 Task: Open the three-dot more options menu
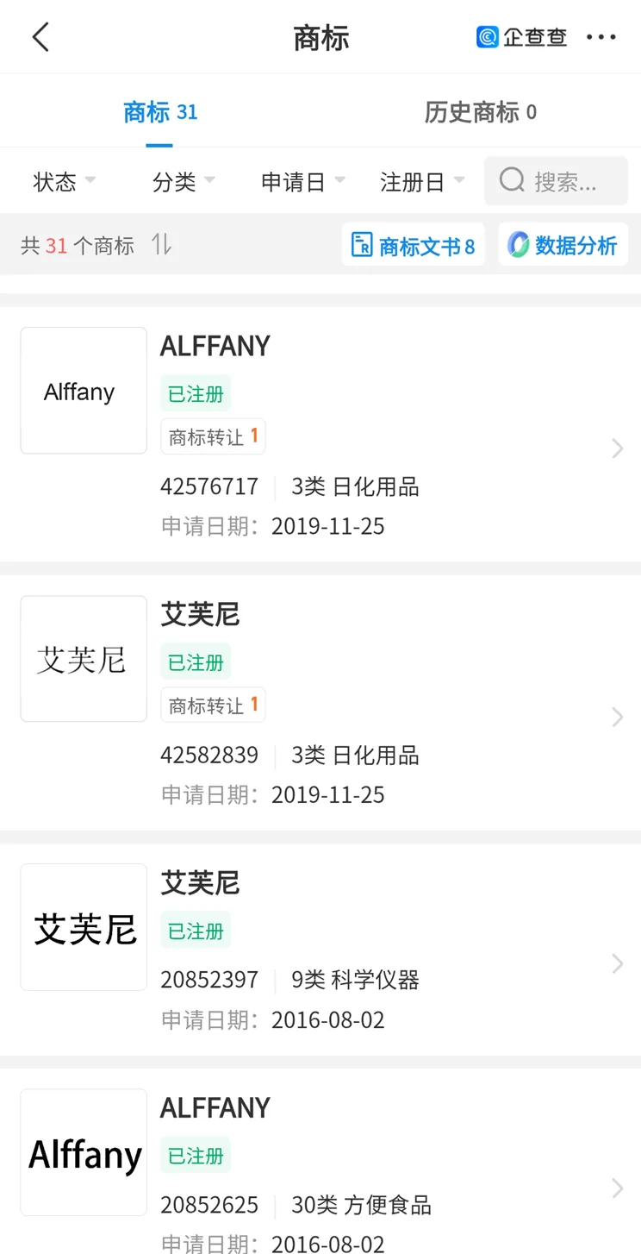coord(601,37)
